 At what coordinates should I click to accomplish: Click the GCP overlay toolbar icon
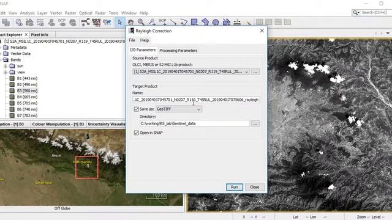pyautogui.click(x=62, y=23)
